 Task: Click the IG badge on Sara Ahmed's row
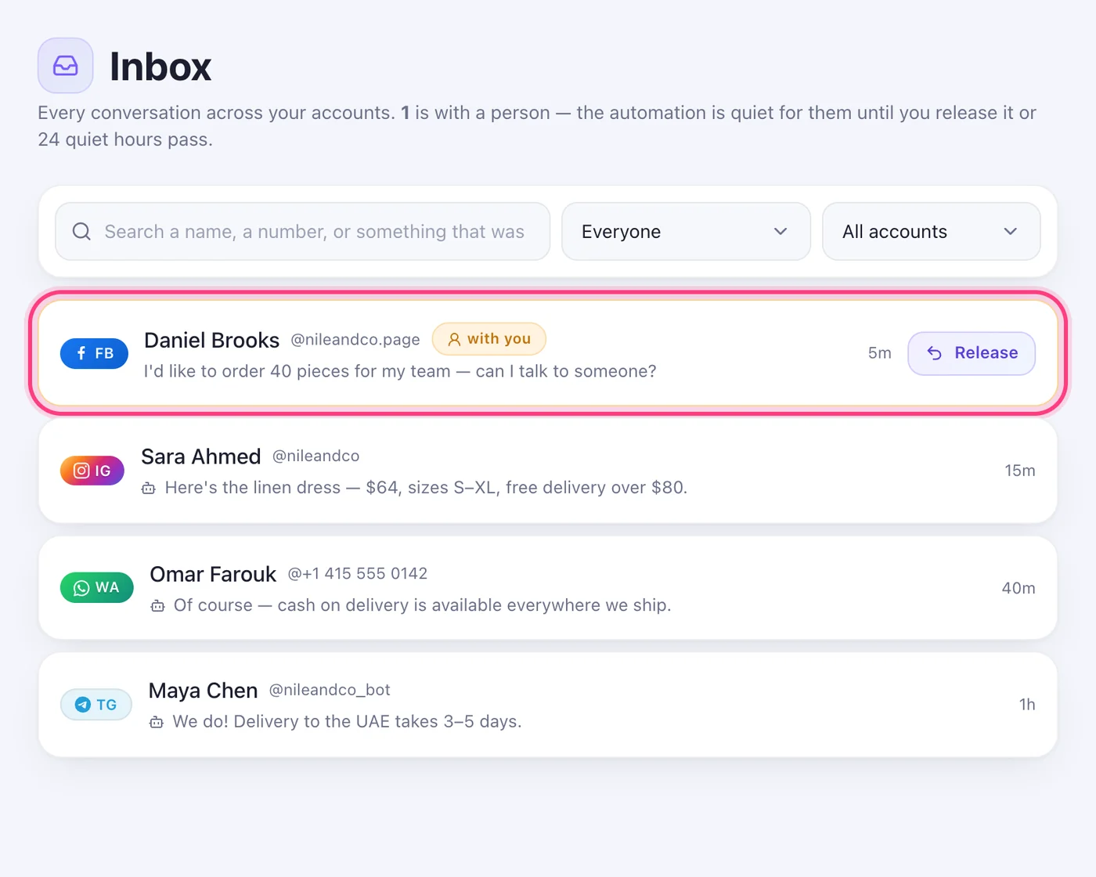(92, 471)
